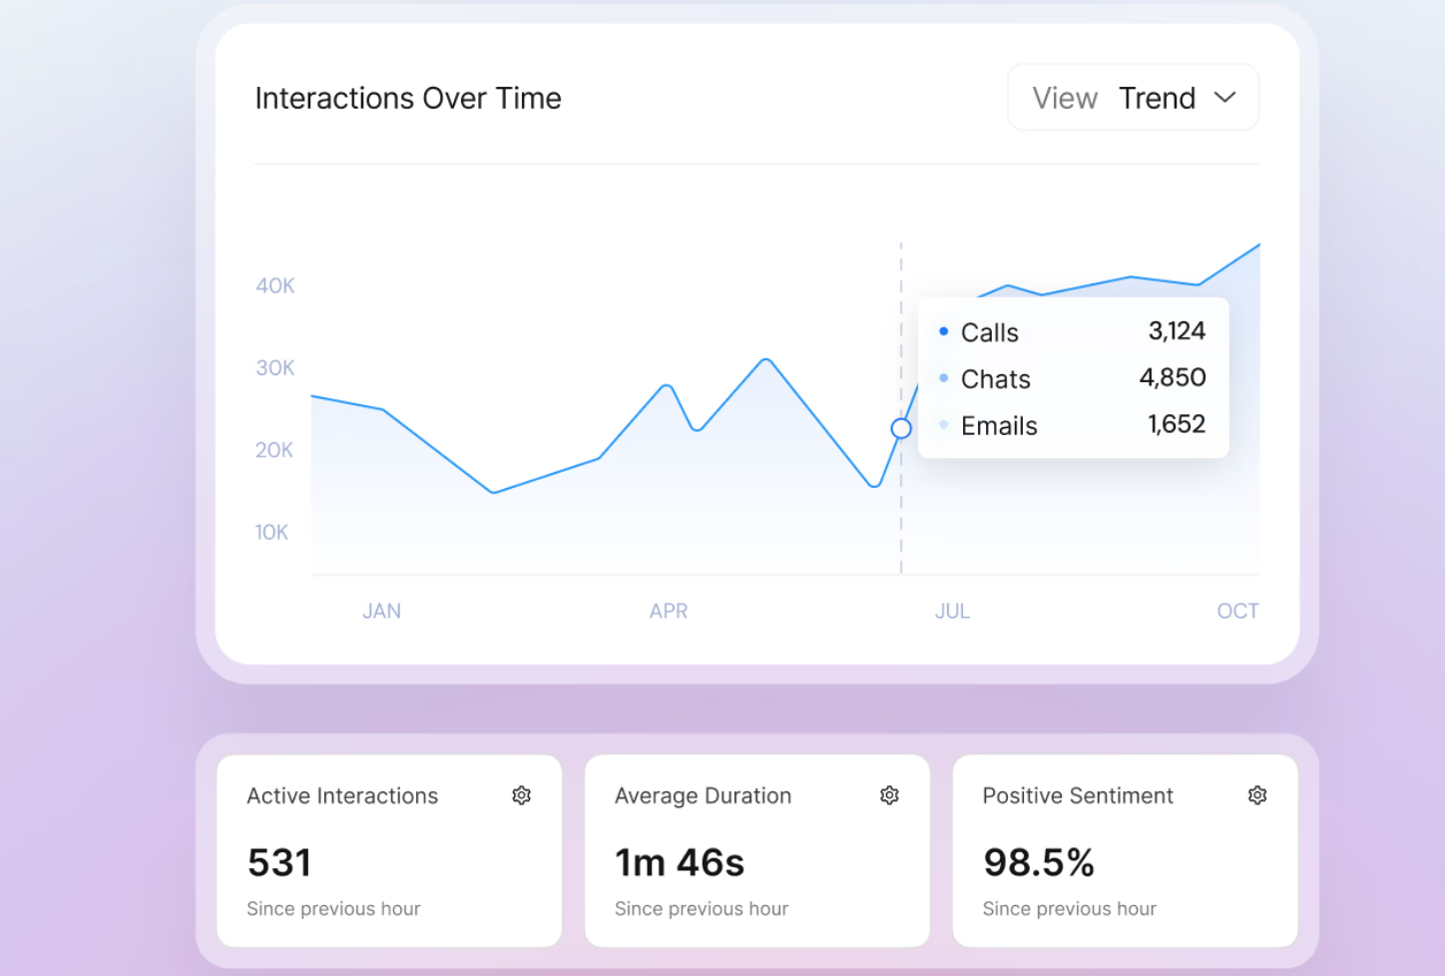This screenshot has width=1445, height=976.
Task: Click the 98.5% Positive Sentiment value
Action: click(1038, 862)
